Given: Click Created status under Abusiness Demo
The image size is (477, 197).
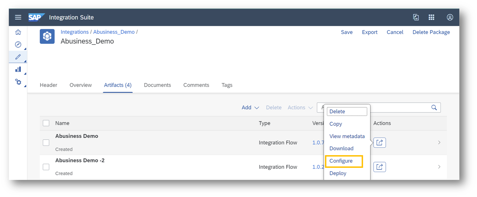Looking at the screenshot, I should click(64, 149).
